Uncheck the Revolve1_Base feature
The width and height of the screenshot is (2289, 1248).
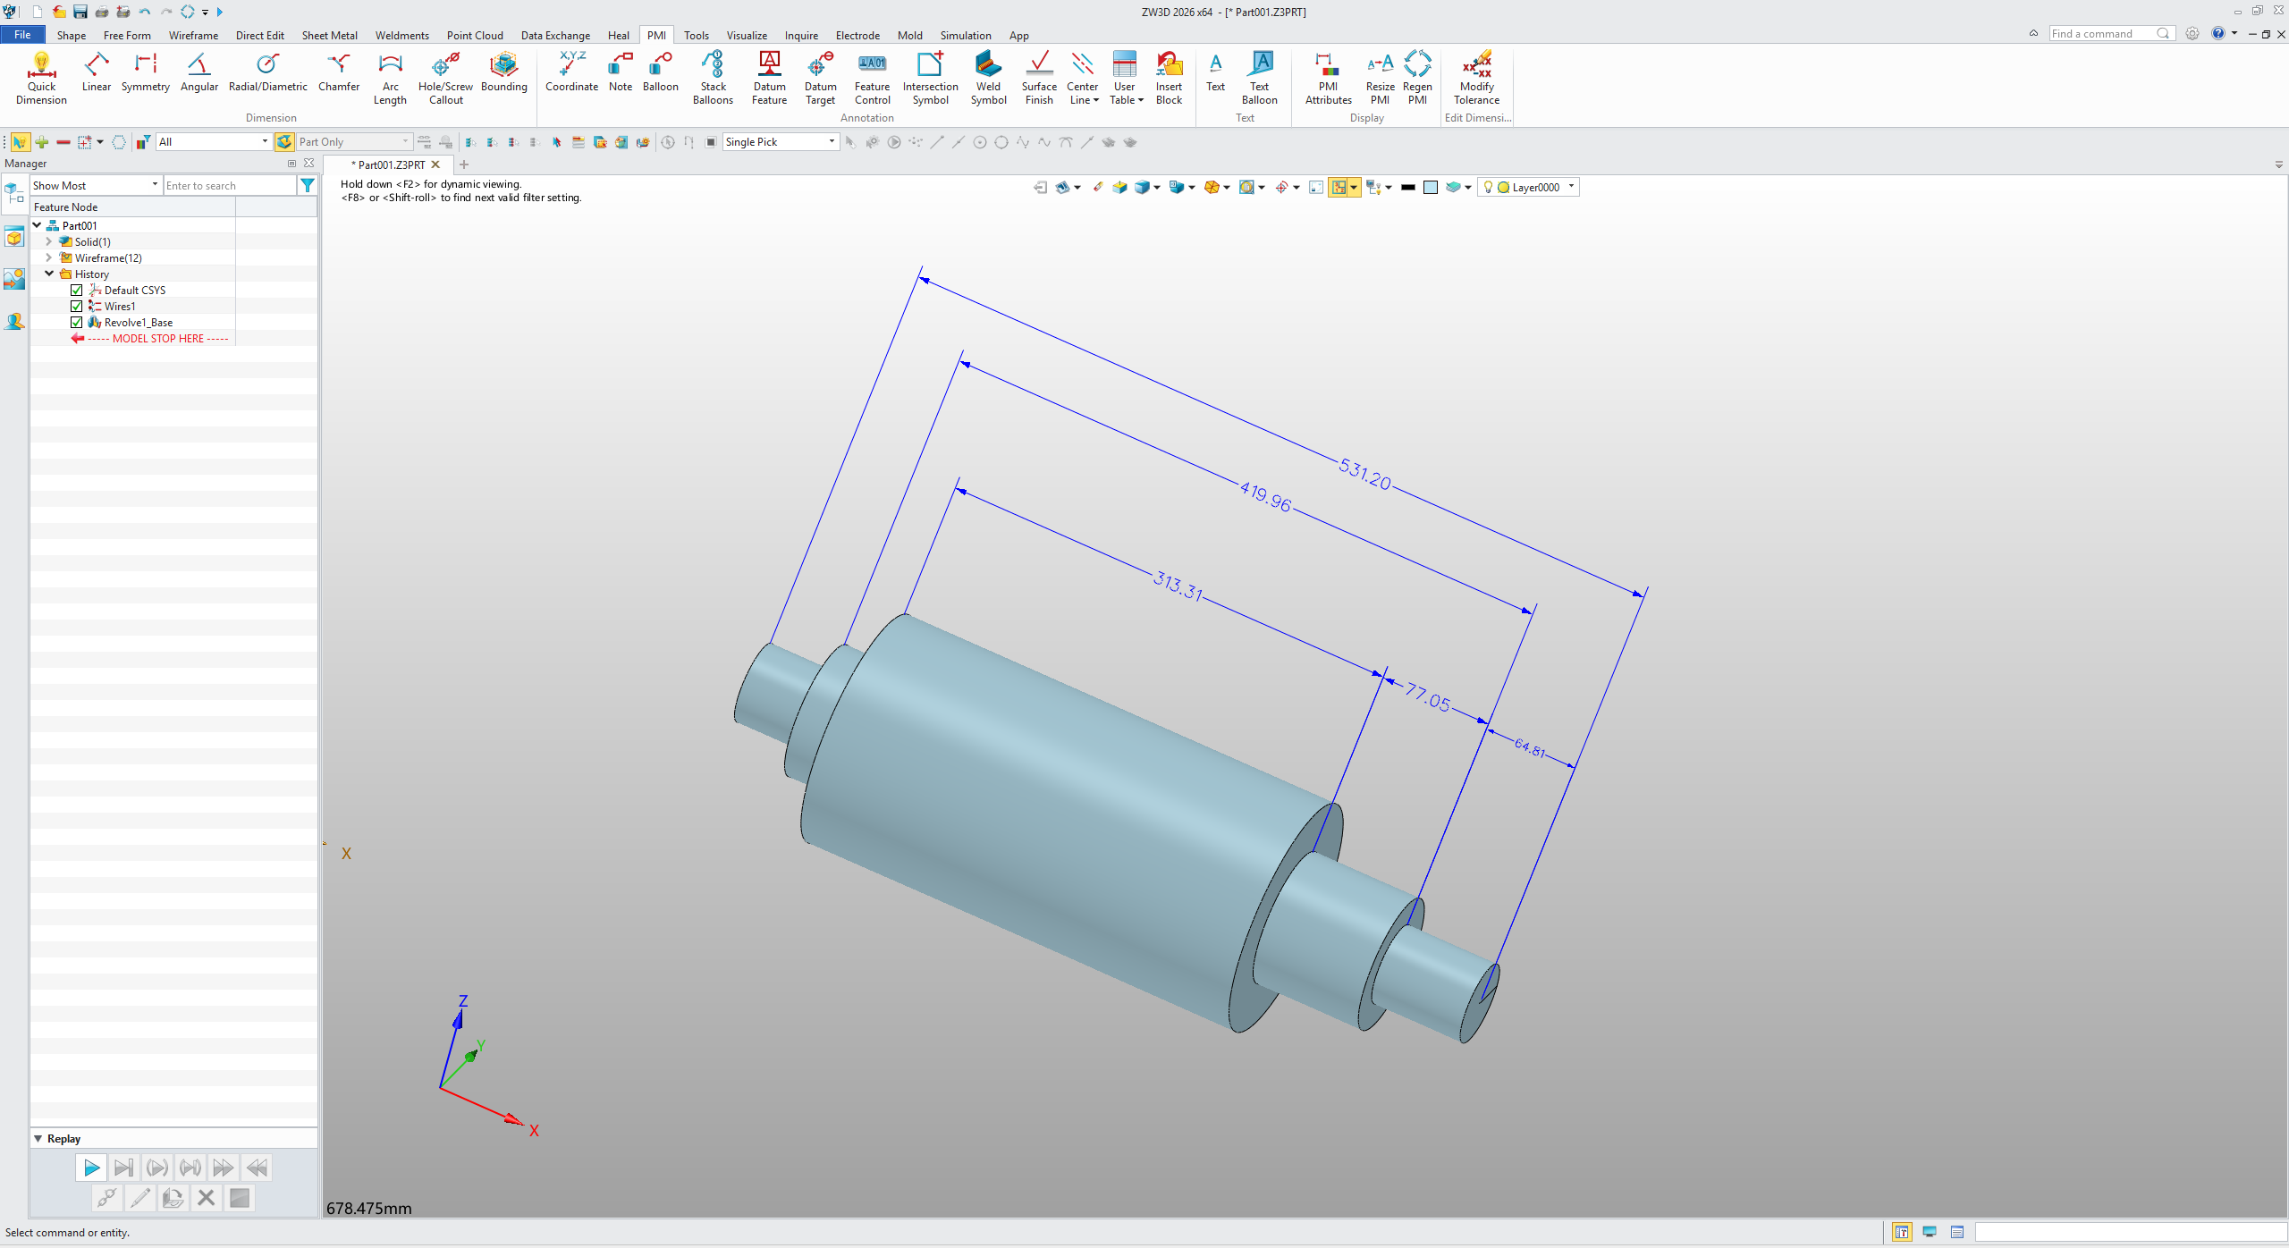pos(77,322)
